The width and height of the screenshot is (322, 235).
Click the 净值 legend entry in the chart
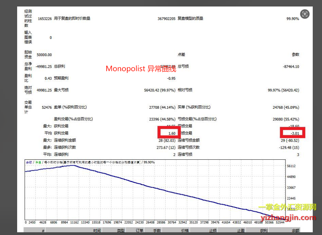[x=38, y=162]
